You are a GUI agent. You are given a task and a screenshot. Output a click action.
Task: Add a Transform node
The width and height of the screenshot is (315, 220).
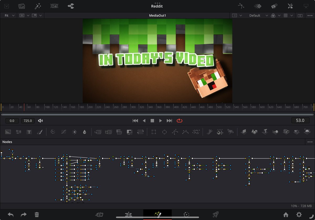[140, 132]
